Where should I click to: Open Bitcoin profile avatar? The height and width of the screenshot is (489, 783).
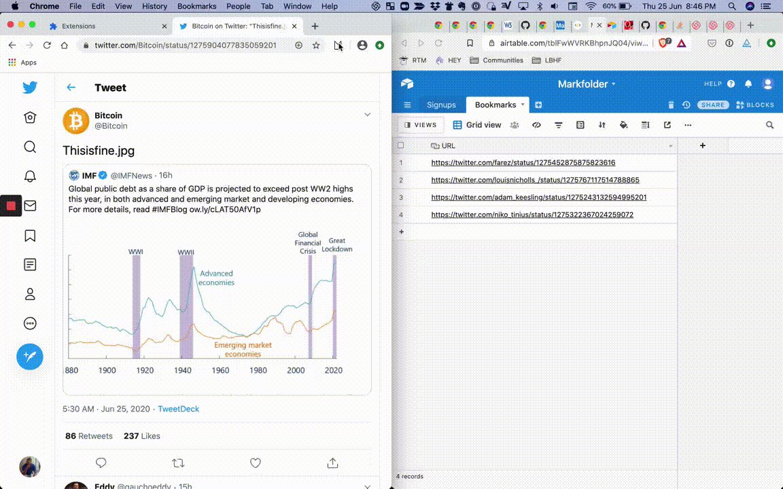click(76, 121)
